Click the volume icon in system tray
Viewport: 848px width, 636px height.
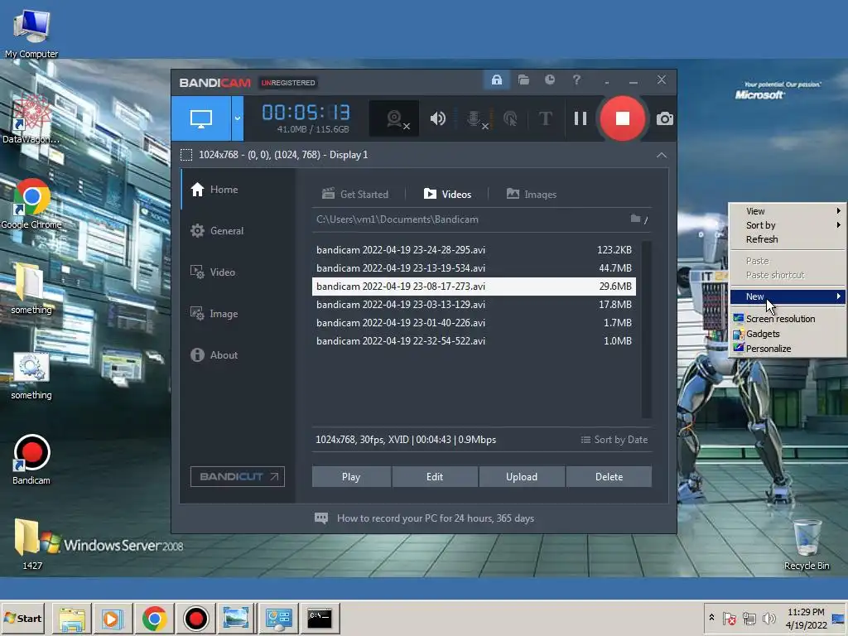(x=768, y=619)
